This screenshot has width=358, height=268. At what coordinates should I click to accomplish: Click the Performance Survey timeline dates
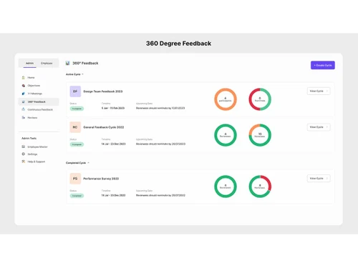114,195
